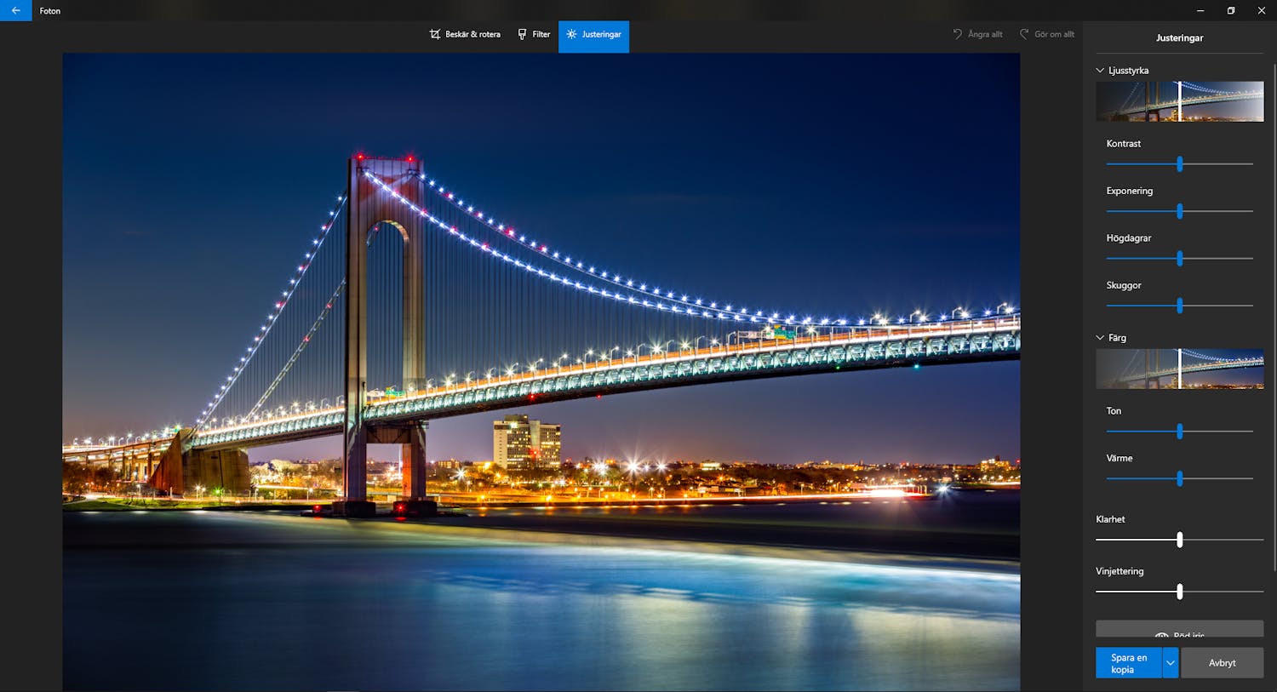1277x692 pixels.
Task: Switch to the Justeringar tab
Action: coord(593,34)
